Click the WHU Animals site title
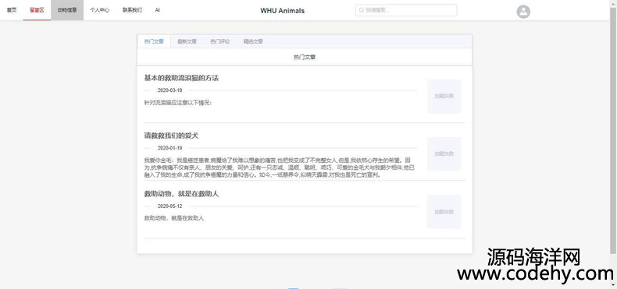617x289 pixels. pyautogui.click(x=283, y=11)
